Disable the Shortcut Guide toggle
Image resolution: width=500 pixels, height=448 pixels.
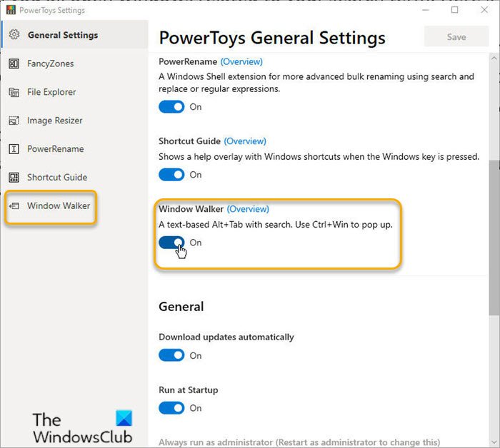click(171, 175)
